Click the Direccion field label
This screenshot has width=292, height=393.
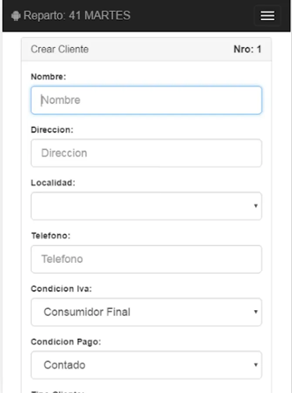[52, 130]
